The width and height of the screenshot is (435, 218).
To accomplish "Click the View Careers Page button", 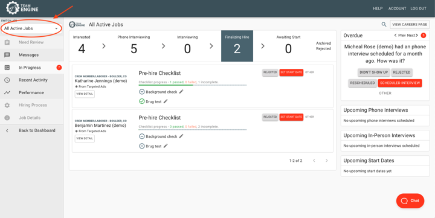I will 410,24.
